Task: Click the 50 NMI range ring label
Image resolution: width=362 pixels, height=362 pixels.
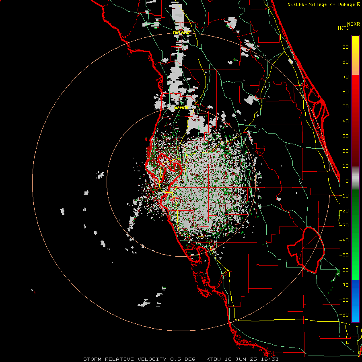Action: click(x=181, y=107)
